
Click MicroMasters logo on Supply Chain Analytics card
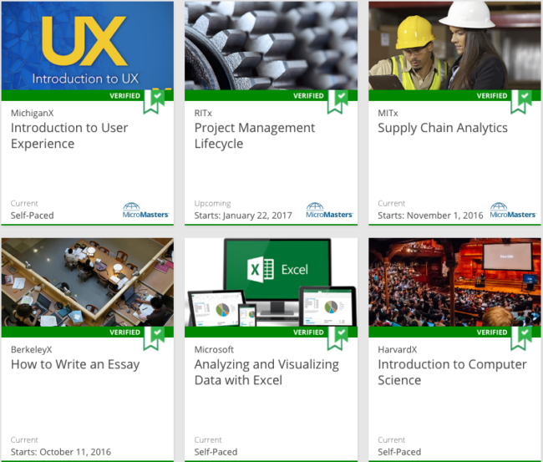(513, 211)
